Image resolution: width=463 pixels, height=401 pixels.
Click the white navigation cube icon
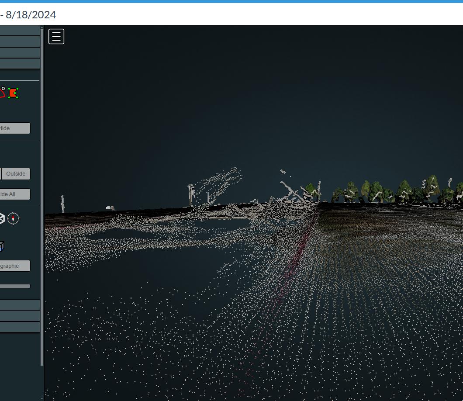pos(2,218)
